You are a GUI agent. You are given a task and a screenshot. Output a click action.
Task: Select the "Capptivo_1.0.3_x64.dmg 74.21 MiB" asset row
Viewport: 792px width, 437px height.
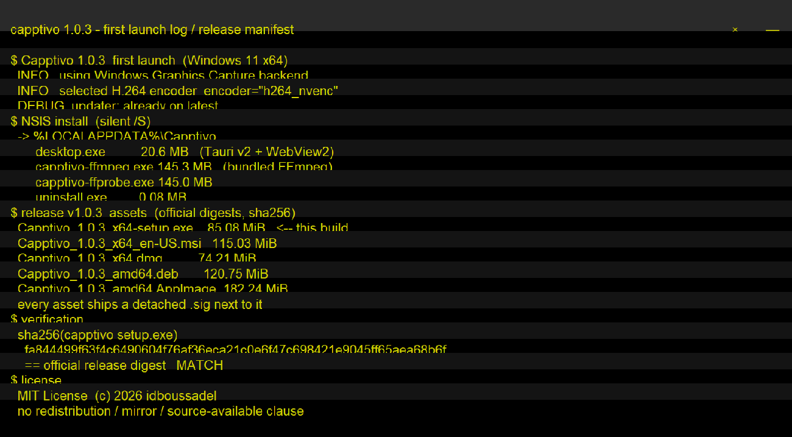[x=137, y=258]
